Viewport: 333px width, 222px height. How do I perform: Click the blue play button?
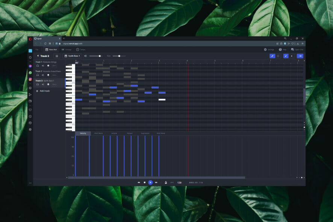150,182
